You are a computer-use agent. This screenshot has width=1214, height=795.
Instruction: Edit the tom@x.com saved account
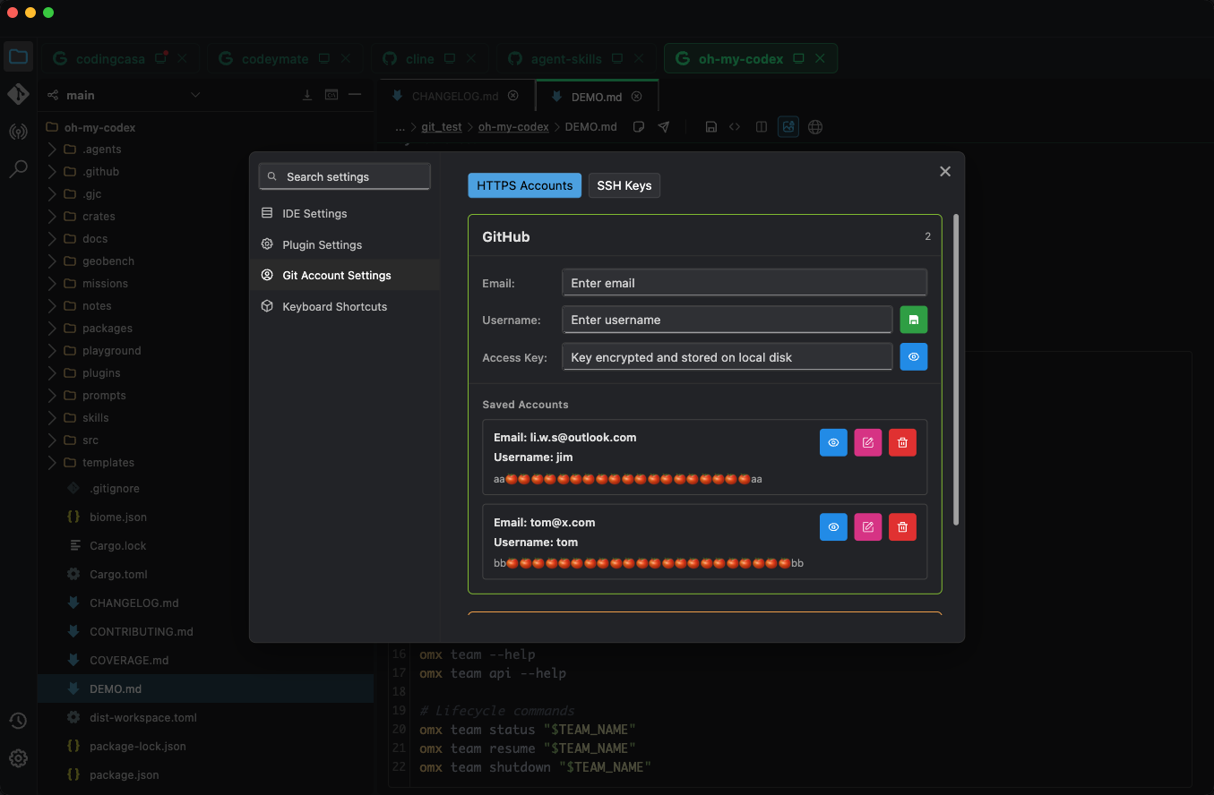[868, 527]
